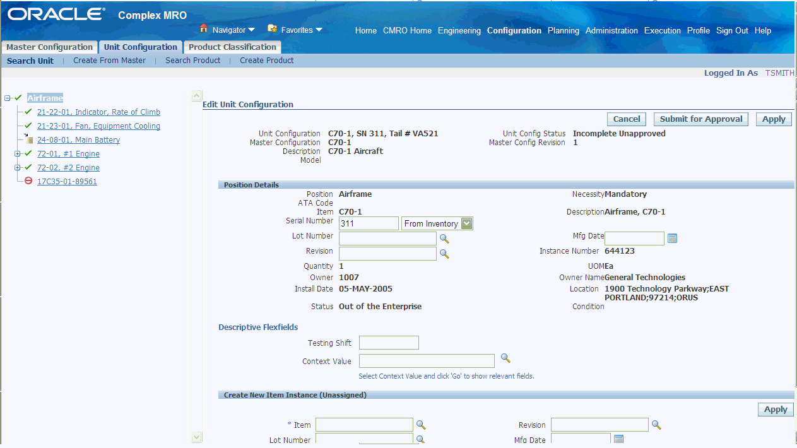
Task: Open the Engineering menu link
Action: point(459,30)
